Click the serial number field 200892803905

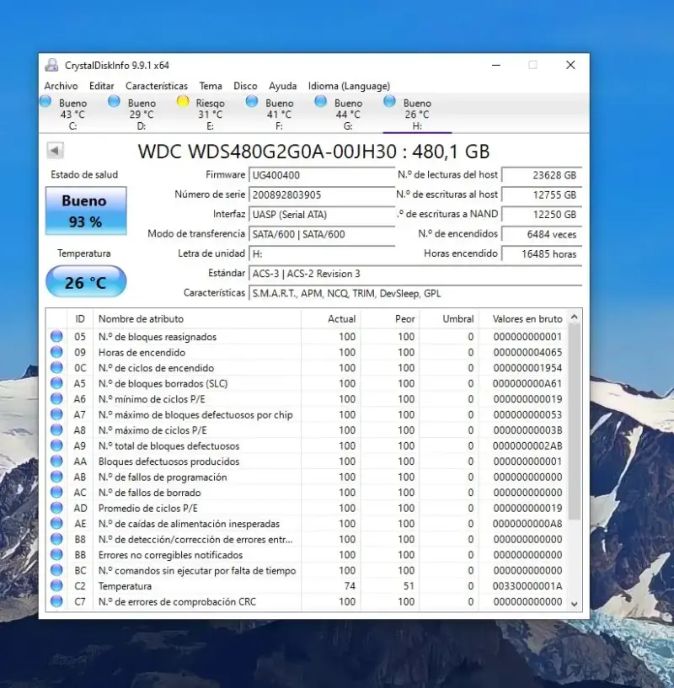322,195
